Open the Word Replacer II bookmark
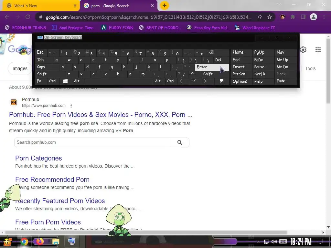 tap(255, 28)
